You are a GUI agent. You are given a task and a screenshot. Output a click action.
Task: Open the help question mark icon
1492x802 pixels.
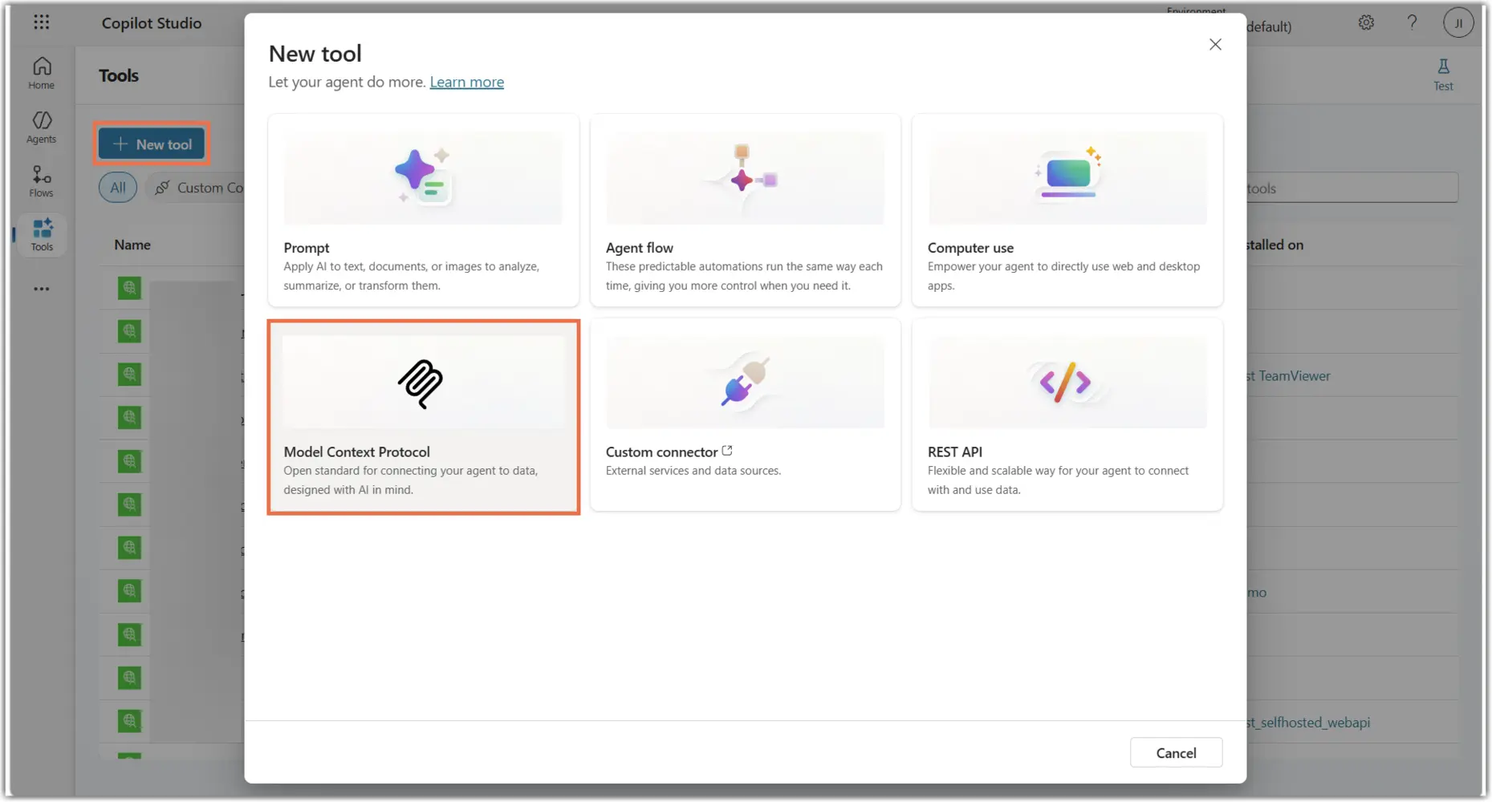click(x=1412, y=22)
